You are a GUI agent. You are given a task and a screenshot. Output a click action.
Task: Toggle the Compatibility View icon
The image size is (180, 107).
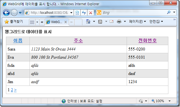click(77, 12)
